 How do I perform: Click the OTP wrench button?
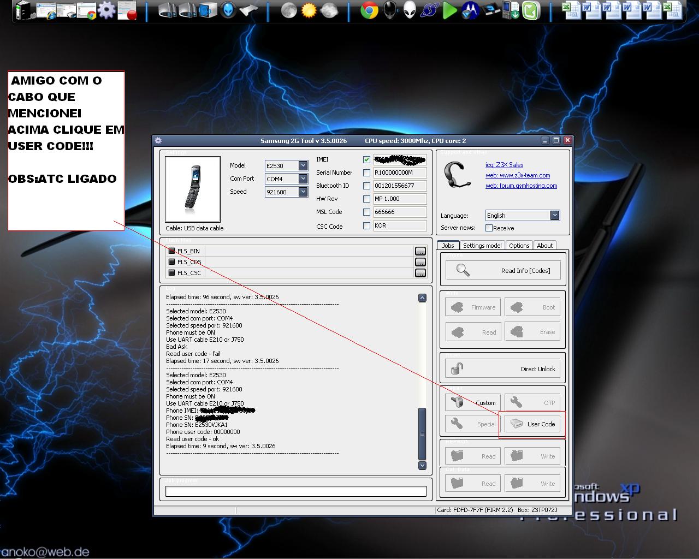tap(532, 402)
